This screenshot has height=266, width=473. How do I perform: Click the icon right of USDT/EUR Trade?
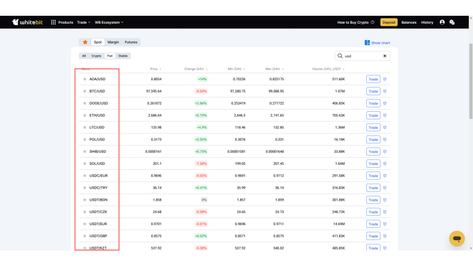385,224
